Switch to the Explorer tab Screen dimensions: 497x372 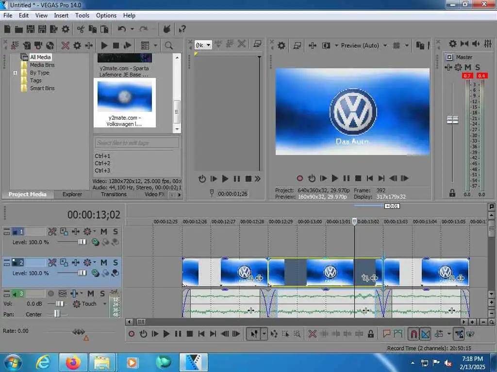72,194
